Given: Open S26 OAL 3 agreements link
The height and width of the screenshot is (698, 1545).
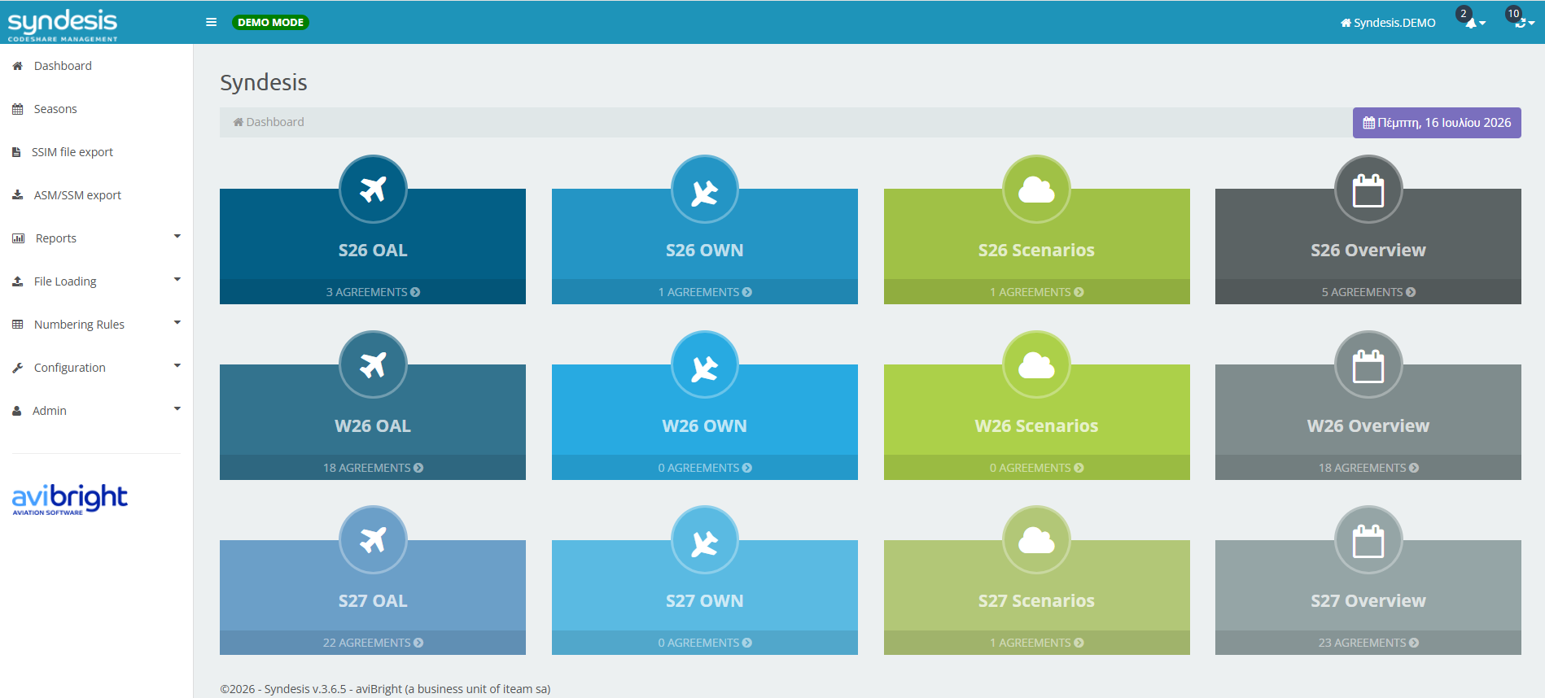Looking at the screenshot, I should click(x=373, y=292).
